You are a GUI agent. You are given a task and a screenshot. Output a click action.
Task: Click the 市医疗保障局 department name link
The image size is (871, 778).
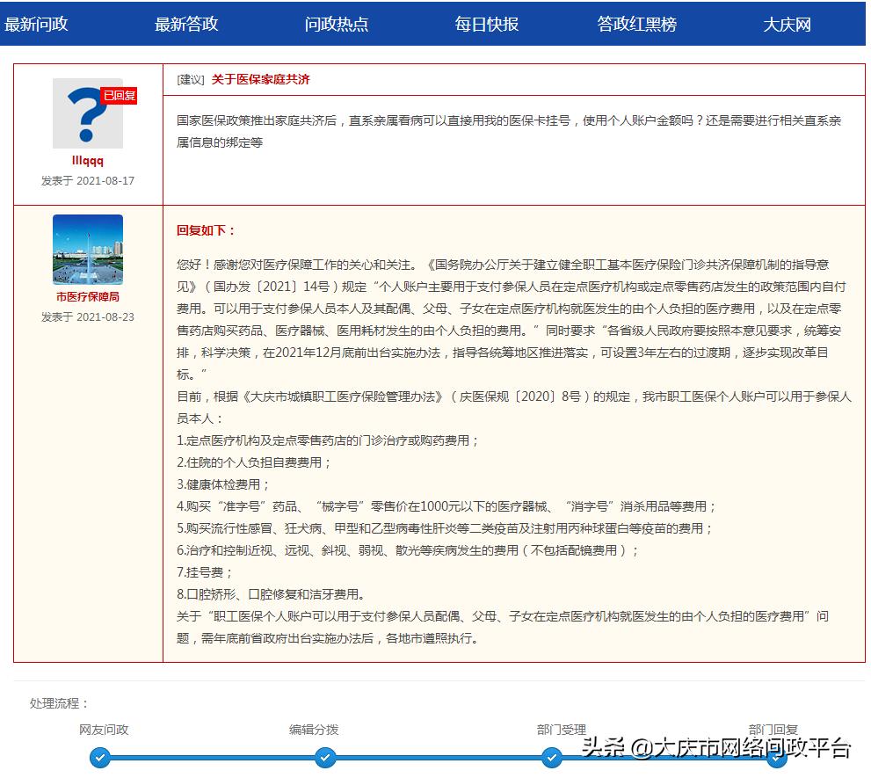[x=88, y=294]
